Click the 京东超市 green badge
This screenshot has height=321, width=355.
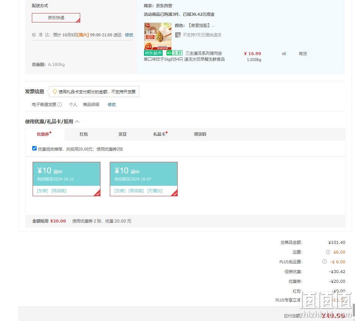153,53
